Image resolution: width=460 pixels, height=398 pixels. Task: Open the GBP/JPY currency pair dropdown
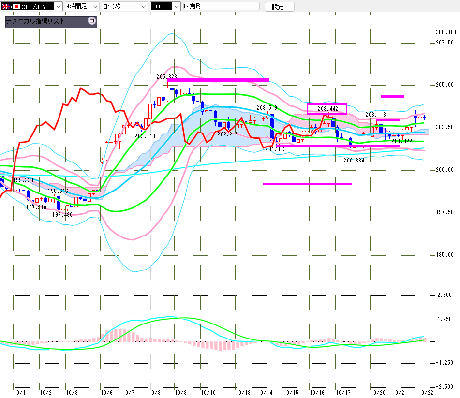(x=59, y=6)
